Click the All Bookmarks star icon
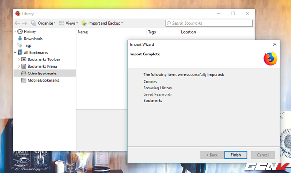The image size is (291, 173). tap(20, 53)
